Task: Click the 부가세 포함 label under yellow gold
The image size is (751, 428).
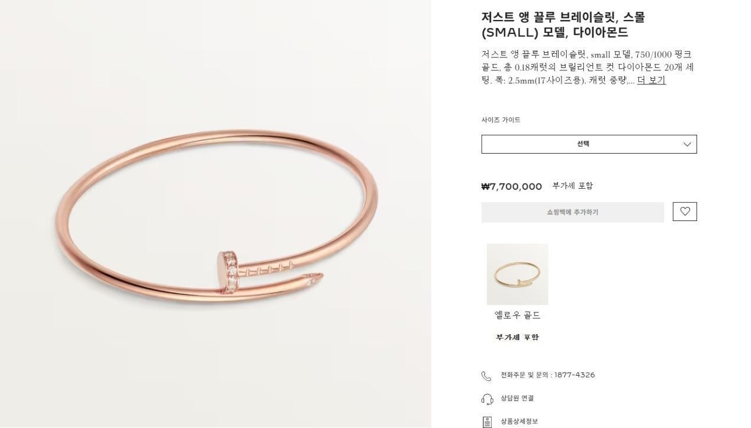Action: [517, 337]
